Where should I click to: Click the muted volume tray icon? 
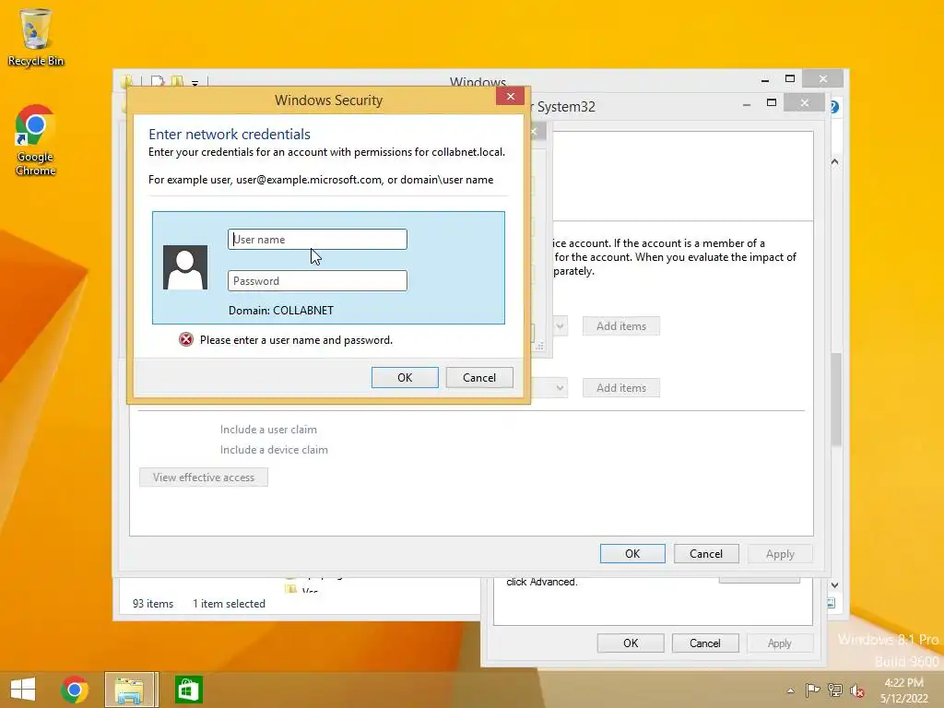857,690
